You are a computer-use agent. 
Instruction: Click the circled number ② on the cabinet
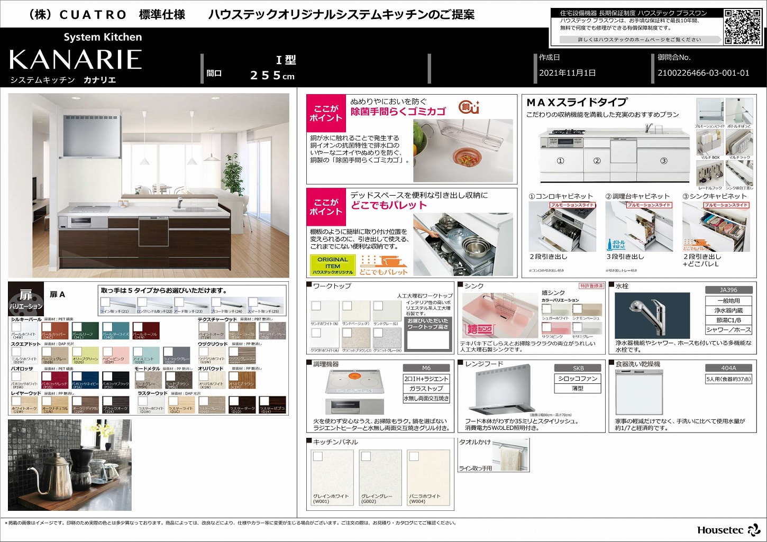[597, 161]
